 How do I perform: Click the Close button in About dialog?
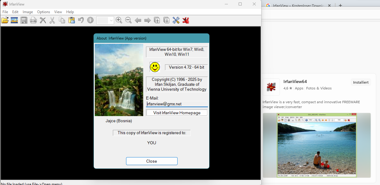[152, 161]
